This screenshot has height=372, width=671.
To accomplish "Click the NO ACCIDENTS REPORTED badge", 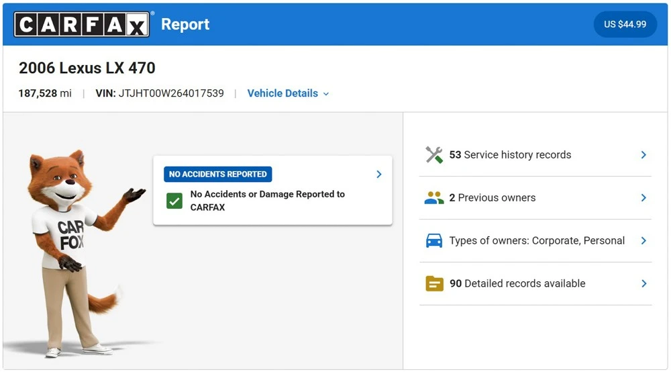I will (x=218, y=174).
